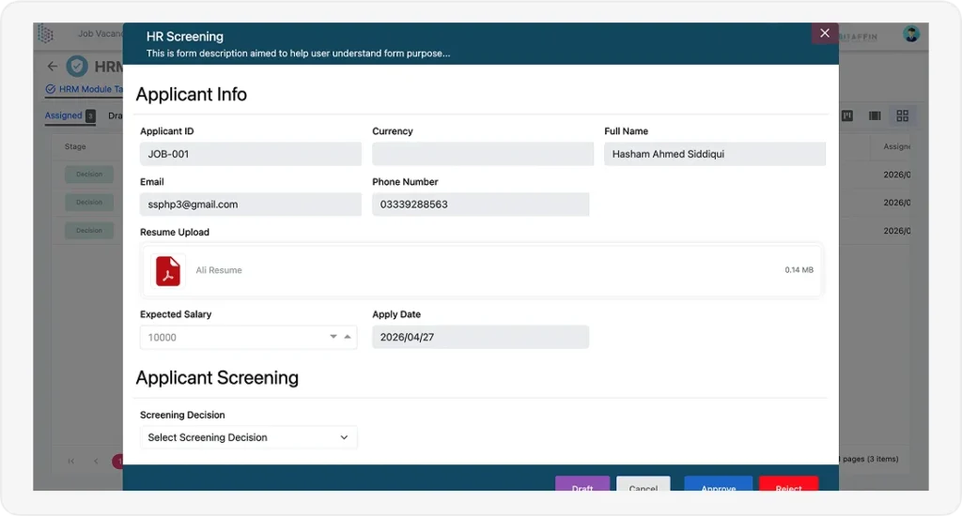Click the Expected Salary input field
The height and width of the screenshot is (516, 962).
coord(248,337)
